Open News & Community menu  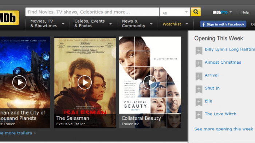tap(134, 23)
